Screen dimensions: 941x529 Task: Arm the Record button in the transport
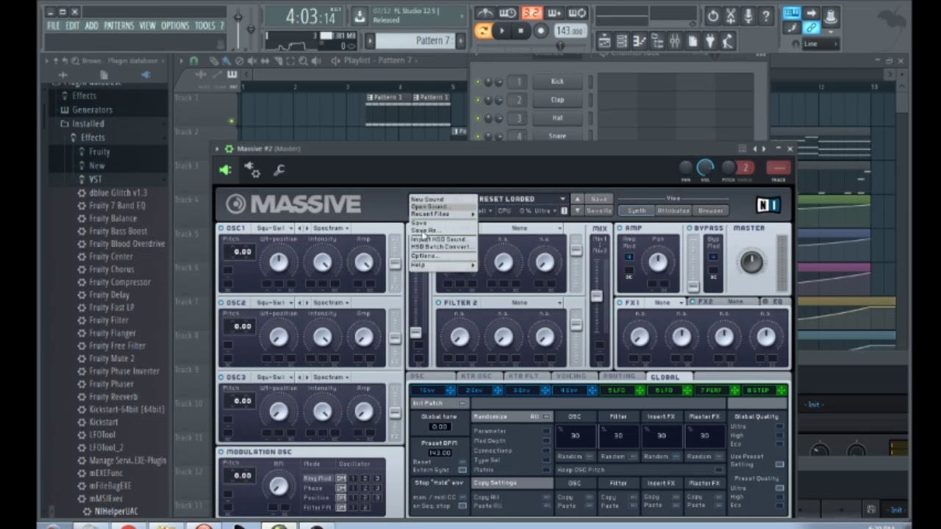click(540, 31)
